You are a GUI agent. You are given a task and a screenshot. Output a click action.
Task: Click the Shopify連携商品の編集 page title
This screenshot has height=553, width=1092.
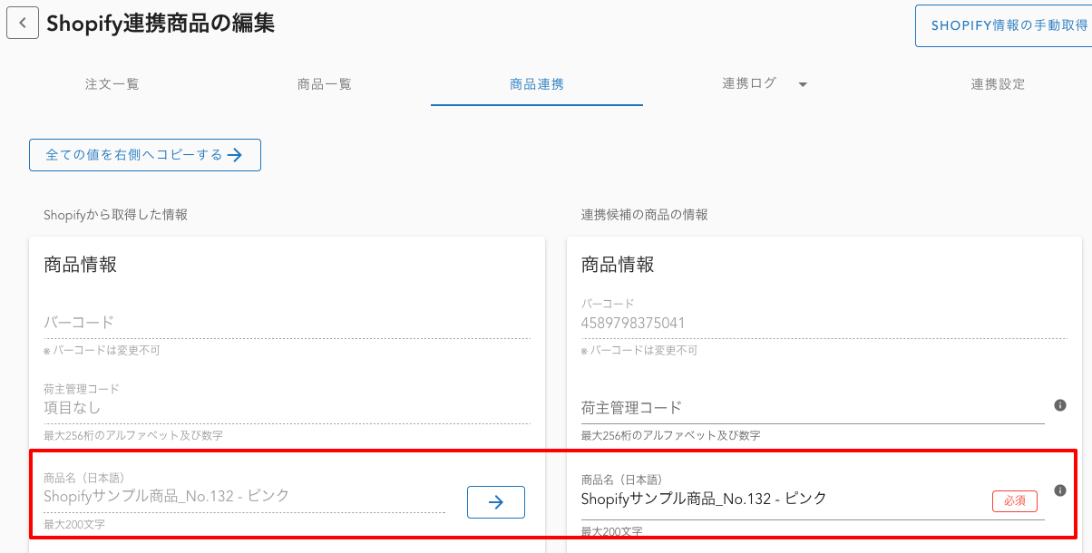pyautogui.click(x=161, y=24)
